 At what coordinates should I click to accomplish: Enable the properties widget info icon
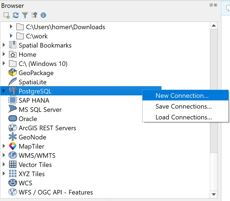[x=43, y=15]
